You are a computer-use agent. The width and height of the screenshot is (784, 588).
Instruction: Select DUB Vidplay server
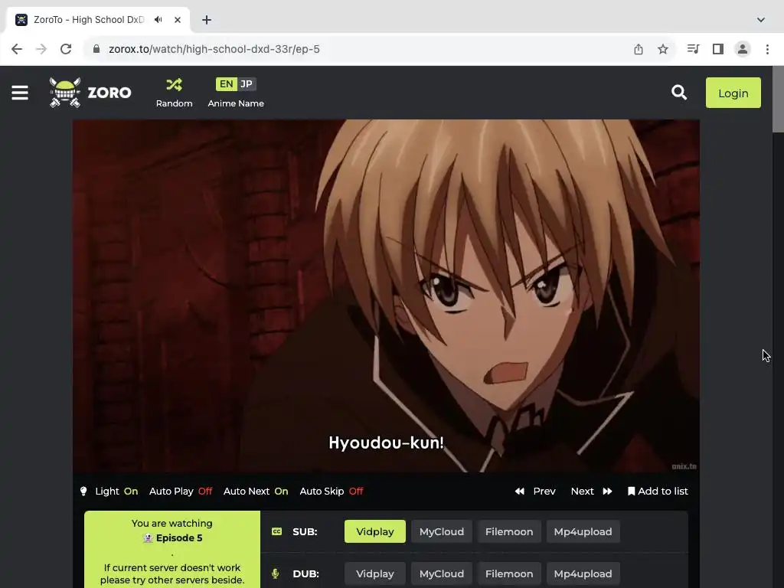pyautogui.click(x=375, y=573)
